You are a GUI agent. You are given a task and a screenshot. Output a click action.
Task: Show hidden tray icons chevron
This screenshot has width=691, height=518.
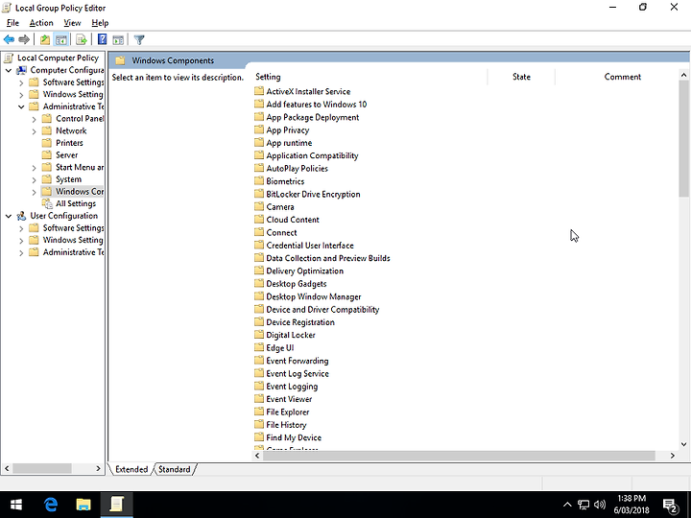[567, 505]
